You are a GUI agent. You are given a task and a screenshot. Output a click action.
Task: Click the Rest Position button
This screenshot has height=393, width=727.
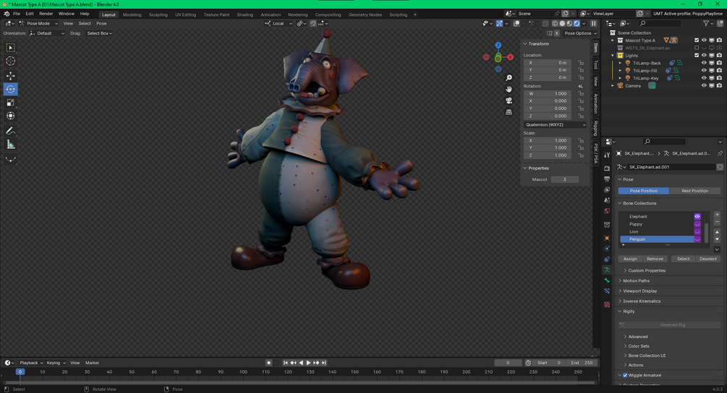point(694,191)
